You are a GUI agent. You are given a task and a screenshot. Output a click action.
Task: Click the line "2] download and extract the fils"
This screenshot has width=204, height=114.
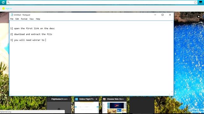pos(31,34)
